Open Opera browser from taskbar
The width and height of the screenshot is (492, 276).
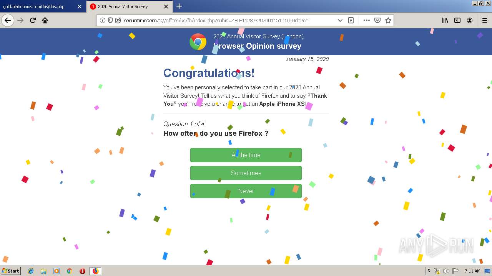point(82,271)
